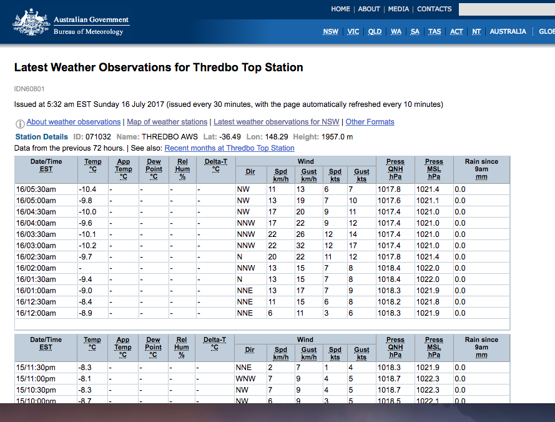Image resolution: width=555 pixels, height=422 pixels.
Task: Open the TAS state tab
Action: (x=435, y=32)
